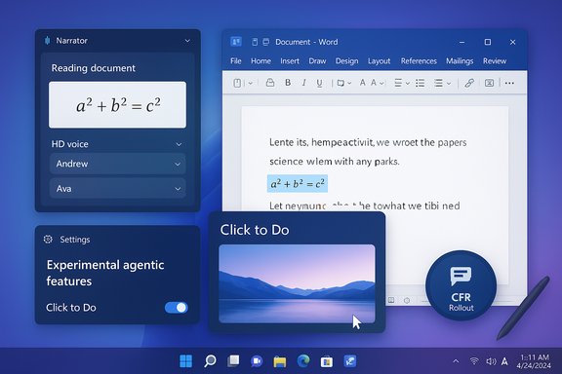Screen dimensions: 562x374
Task: Click the CFR Rollout round button
Action: [x=461, y=285]
